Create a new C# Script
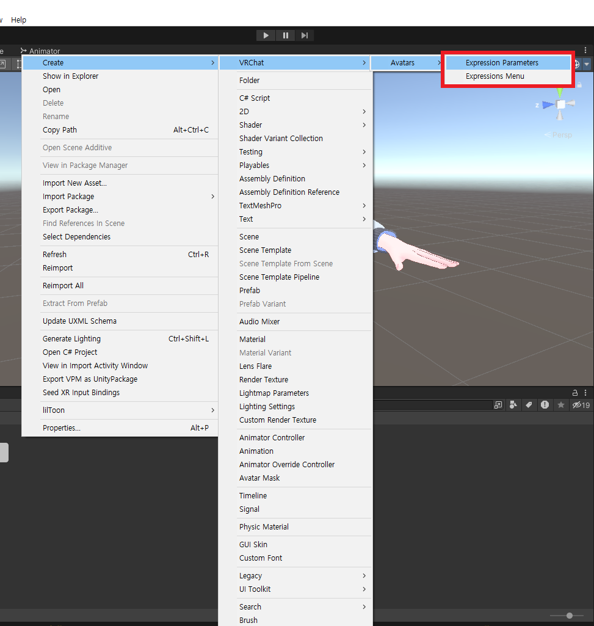 [x=296, y=98]
